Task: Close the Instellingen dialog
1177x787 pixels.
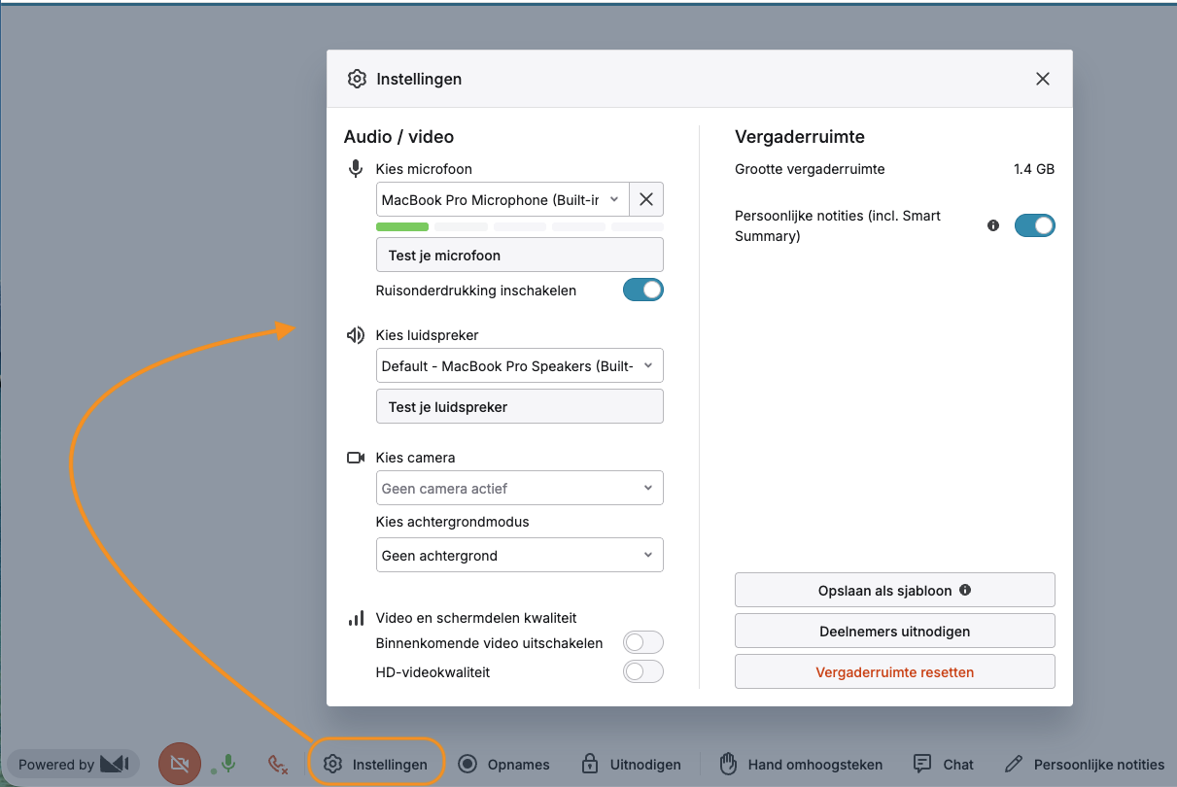Action: click(1042, 79)
